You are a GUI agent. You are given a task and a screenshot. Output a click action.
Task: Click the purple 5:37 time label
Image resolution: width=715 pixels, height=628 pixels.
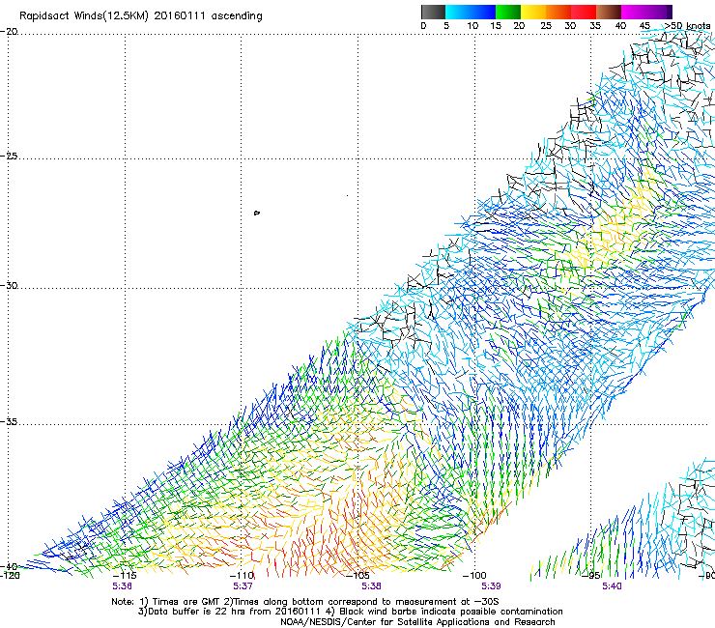pyautogui.click(x=243, y=586)
